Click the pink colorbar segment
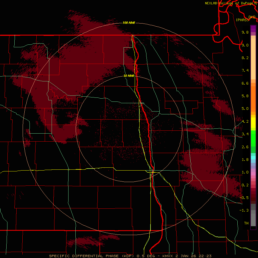The height and width of the screenshot is (258, 258). click(x=253, y=174)
